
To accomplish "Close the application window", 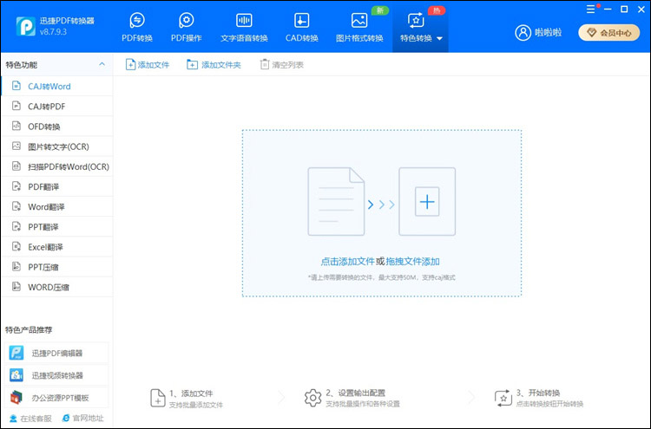I will click(x=641, y=10).
